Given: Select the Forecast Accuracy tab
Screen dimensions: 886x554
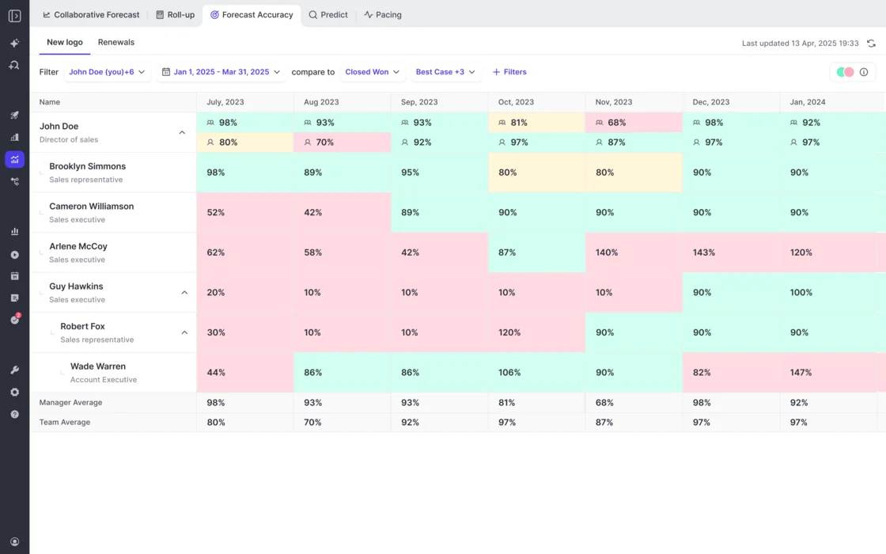Looking at the screenshot, I should (252, 15).
